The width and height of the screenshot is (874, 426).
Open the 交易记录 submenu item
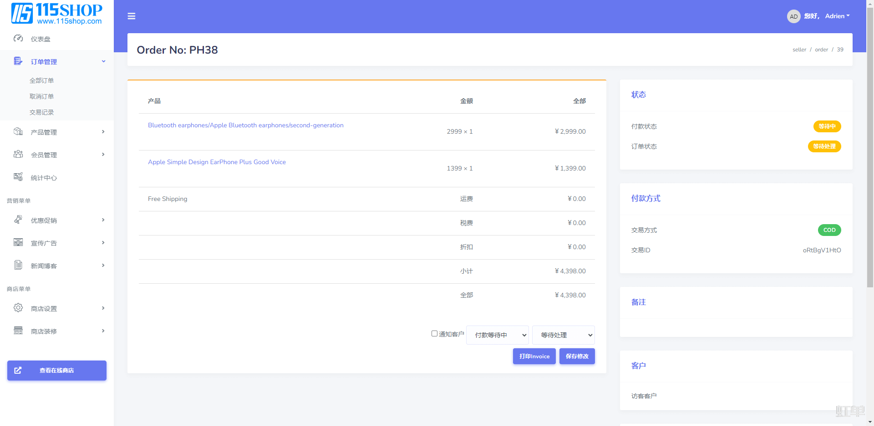point(42,112)
